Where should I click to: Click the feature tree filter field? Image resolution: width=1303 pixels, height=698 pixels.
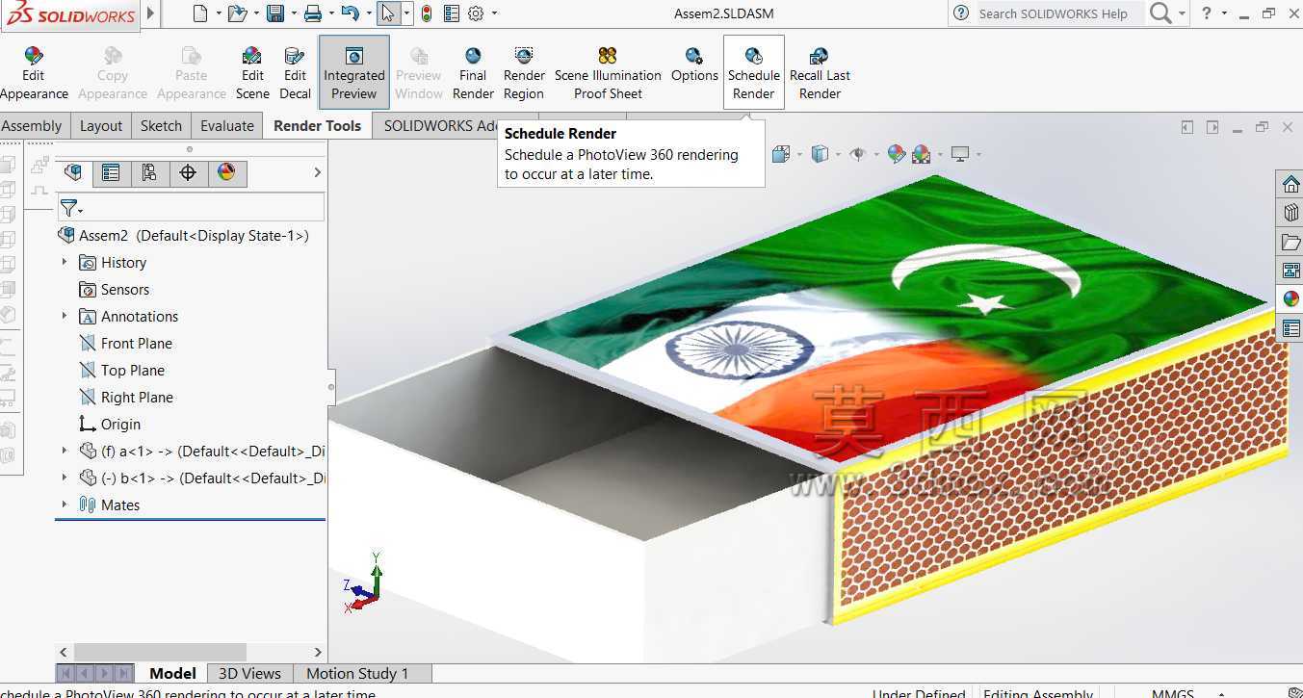(x=191, y=208)
